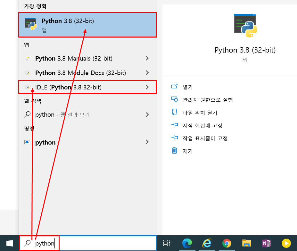Click the file location icon
Image resolution: width=297 pixels, height=251 pixels.
[174, 112]
